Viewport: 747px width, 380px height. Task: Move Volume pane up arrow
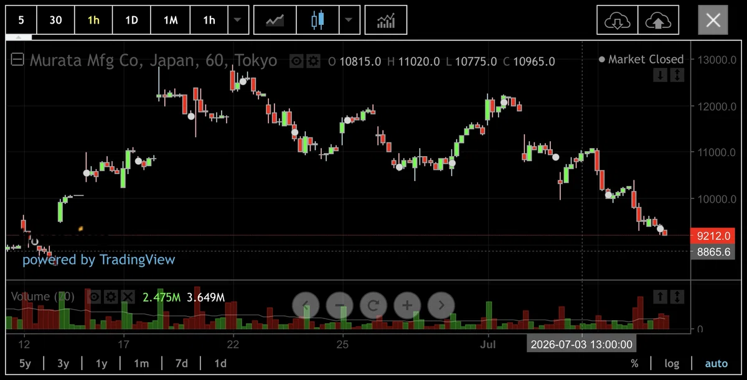point(660,297)
